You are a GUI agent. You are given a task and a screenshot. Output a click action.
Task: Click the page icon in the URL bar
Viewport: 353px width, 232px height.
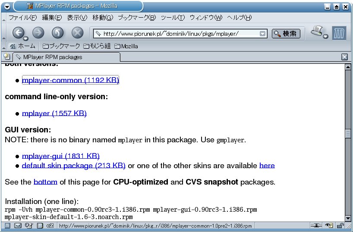click(98, 34)
